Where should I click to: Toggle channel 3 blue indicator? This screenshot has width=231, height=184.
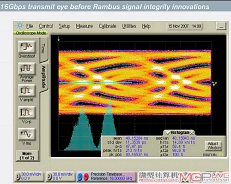(80, 177)
